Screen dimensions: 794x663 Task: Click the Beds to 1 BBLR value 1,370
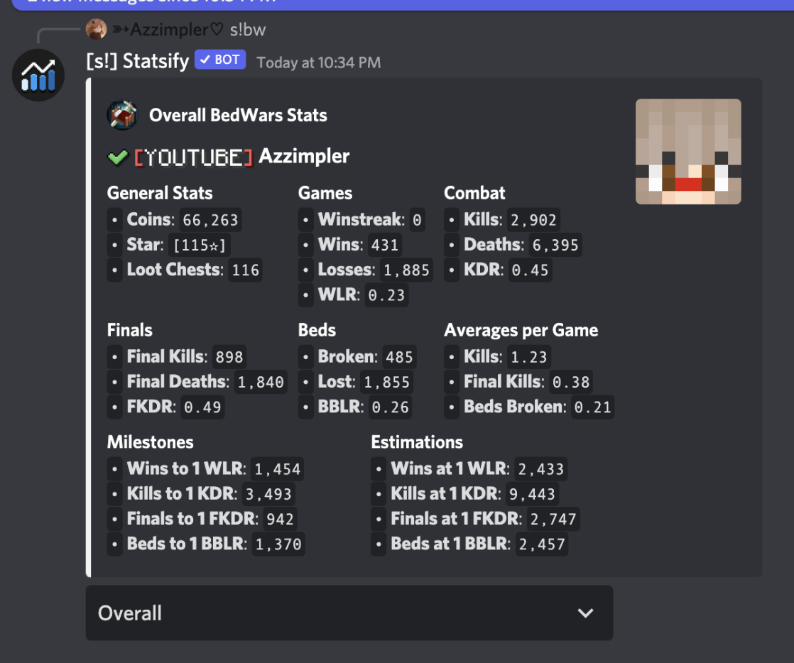(278, 544)
